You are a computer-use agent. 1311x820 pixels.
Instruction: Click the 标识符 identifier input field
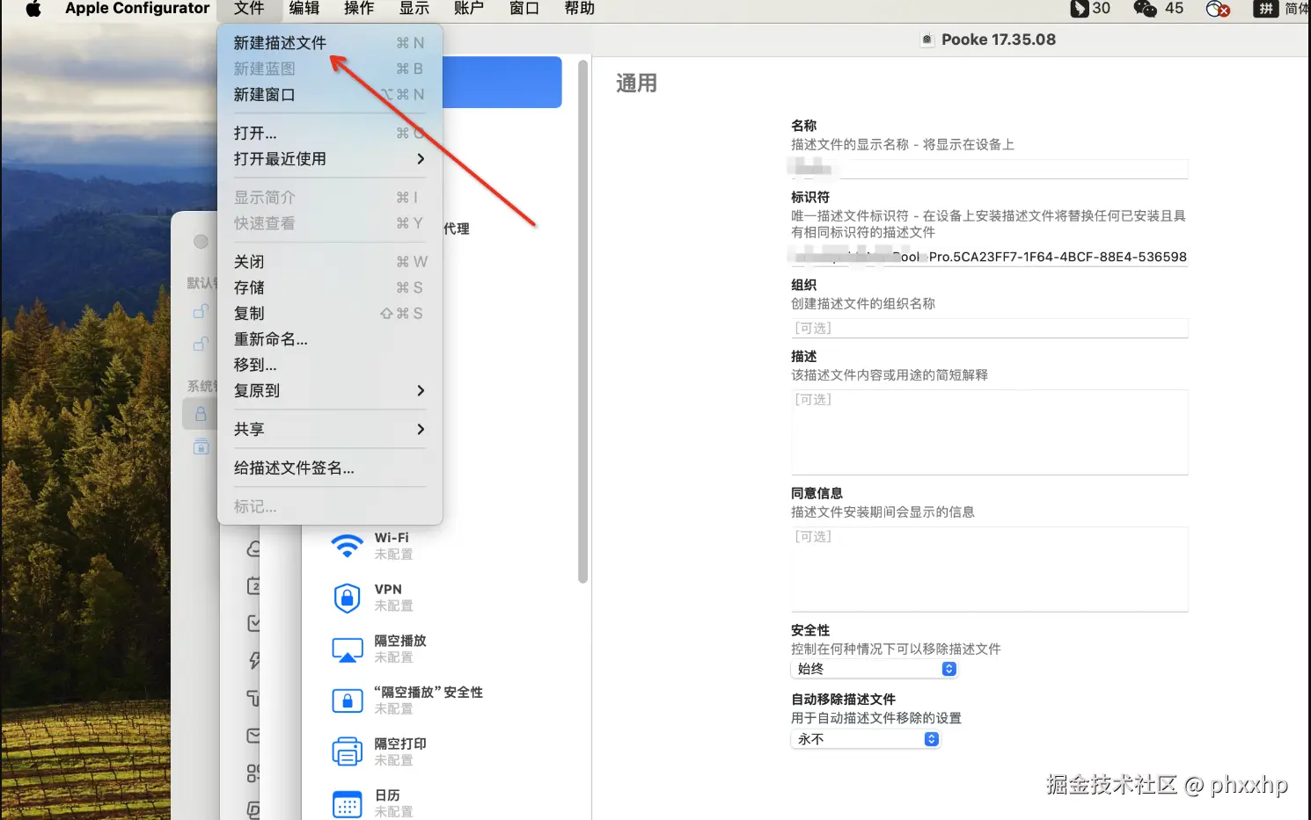[989, 257]
